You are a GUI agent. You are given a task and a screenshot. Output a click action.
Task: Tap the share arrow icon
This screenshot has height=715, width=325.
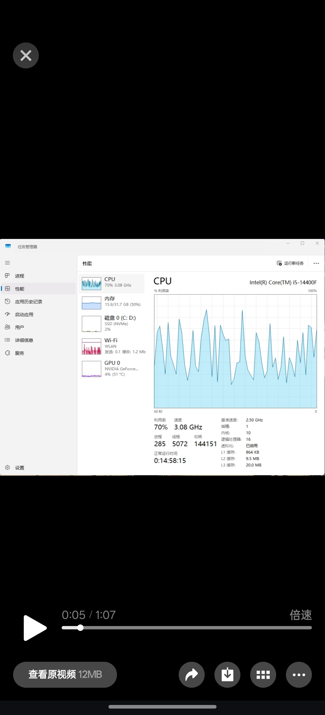192,674
